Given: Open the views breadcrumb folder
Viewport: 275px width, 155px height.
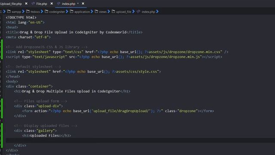Looking at the screenshot, I should (103, 12).
